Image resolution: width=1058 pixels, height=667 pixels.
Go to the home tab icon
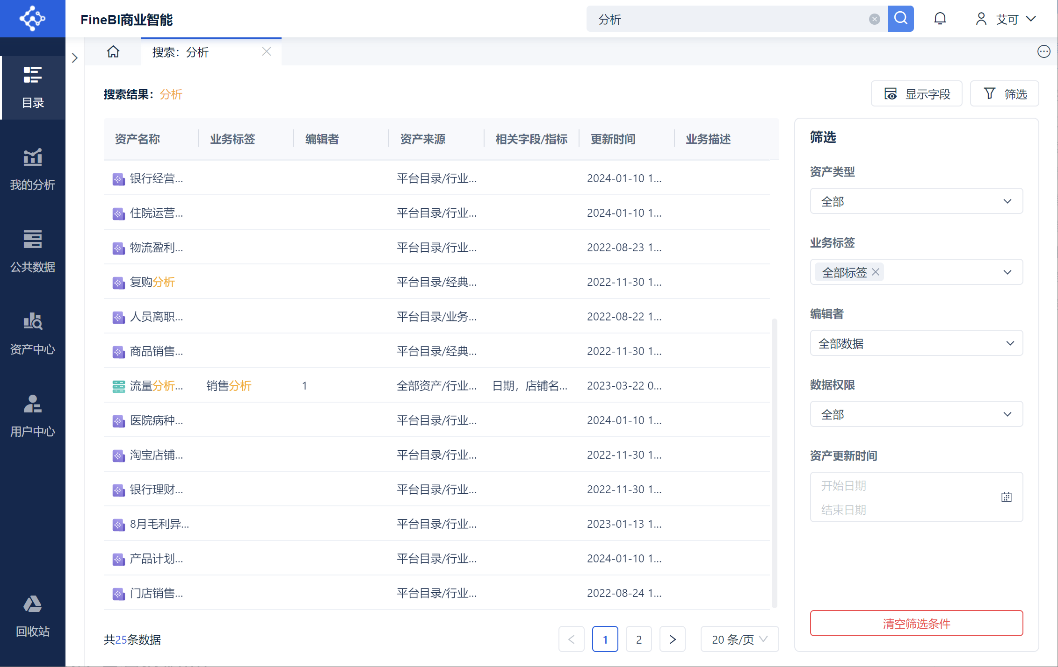click(113, 52)
